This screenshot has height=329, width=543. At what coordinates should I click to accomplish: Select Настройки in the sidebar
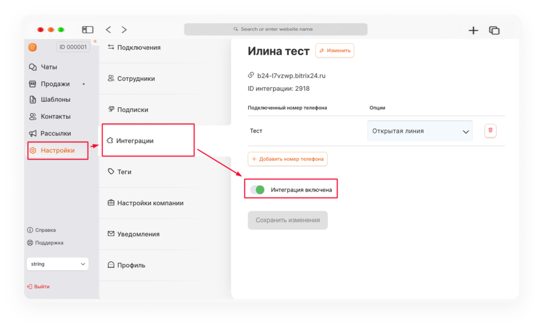[x=57, y=150]
